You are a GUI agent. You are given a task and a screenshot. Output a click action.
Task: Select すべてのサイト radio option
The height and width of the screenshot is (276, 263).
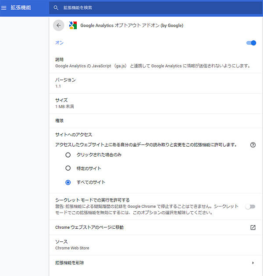(x=68, y=182)
